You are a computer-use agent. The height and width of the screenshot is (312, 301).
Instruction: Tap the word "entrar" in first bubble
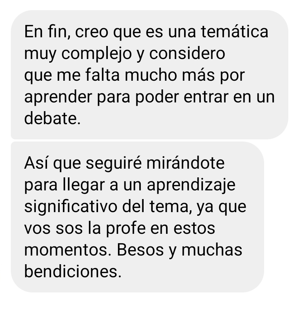(x=206, y=97)
